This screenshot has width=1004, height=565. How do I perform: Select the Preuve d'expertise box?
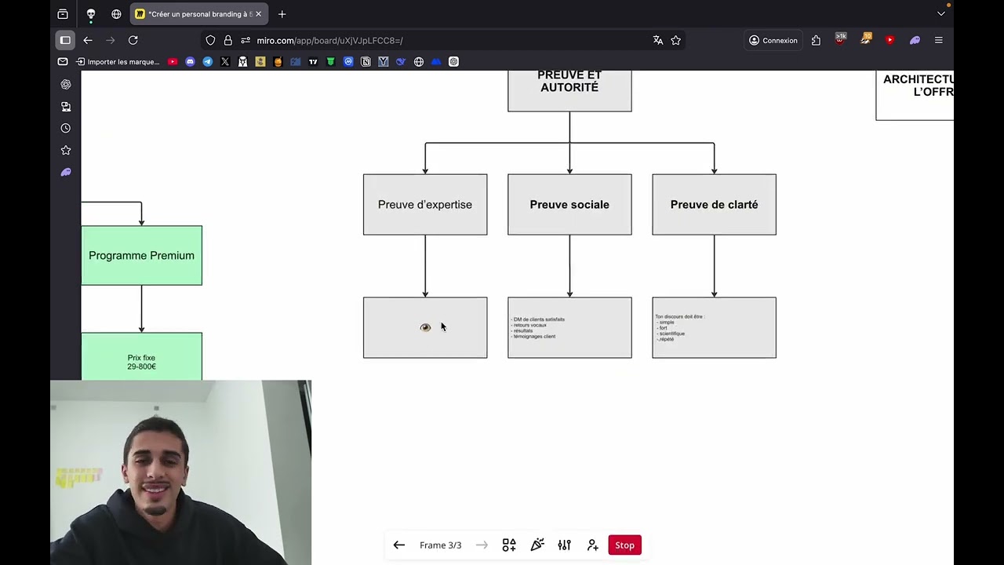pos(425,205)
